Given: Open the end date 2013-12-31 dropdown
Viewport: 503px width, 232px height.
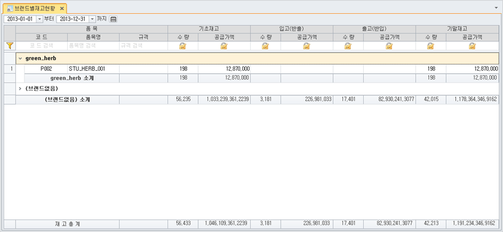Looking at the screenshot, I should coord(92,19).
